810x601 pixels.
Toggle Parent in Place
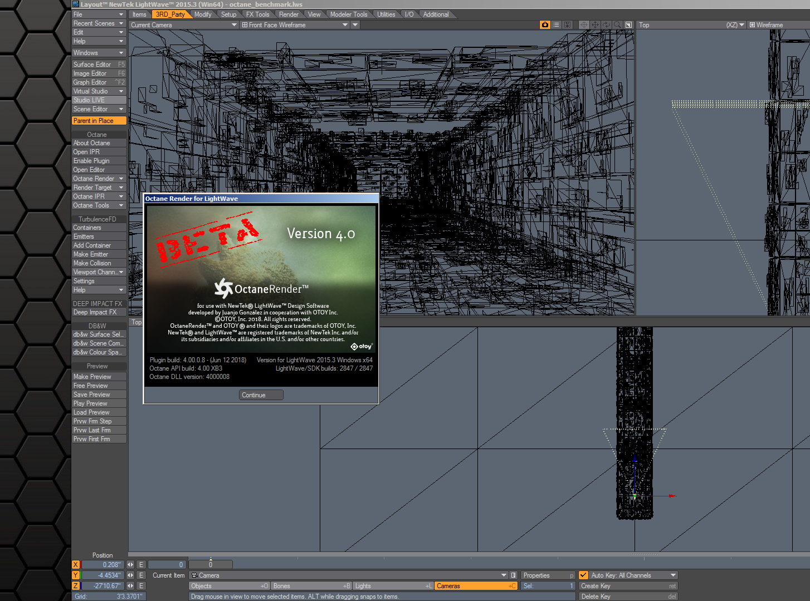pos(99,121)
